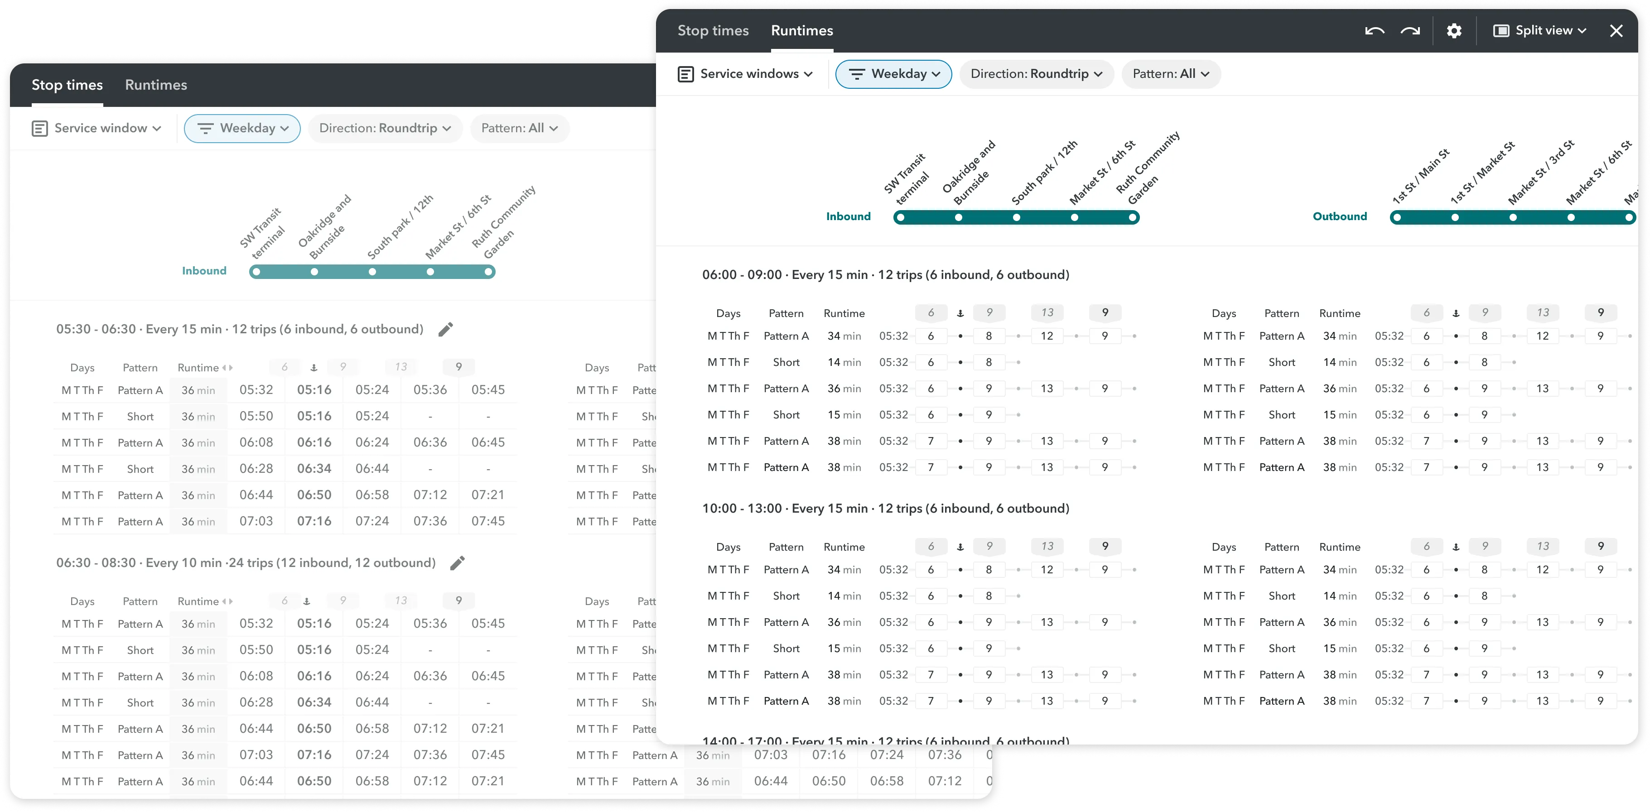Close the Runtimes window with X

pyautogui.click(x=1616, y=31)
